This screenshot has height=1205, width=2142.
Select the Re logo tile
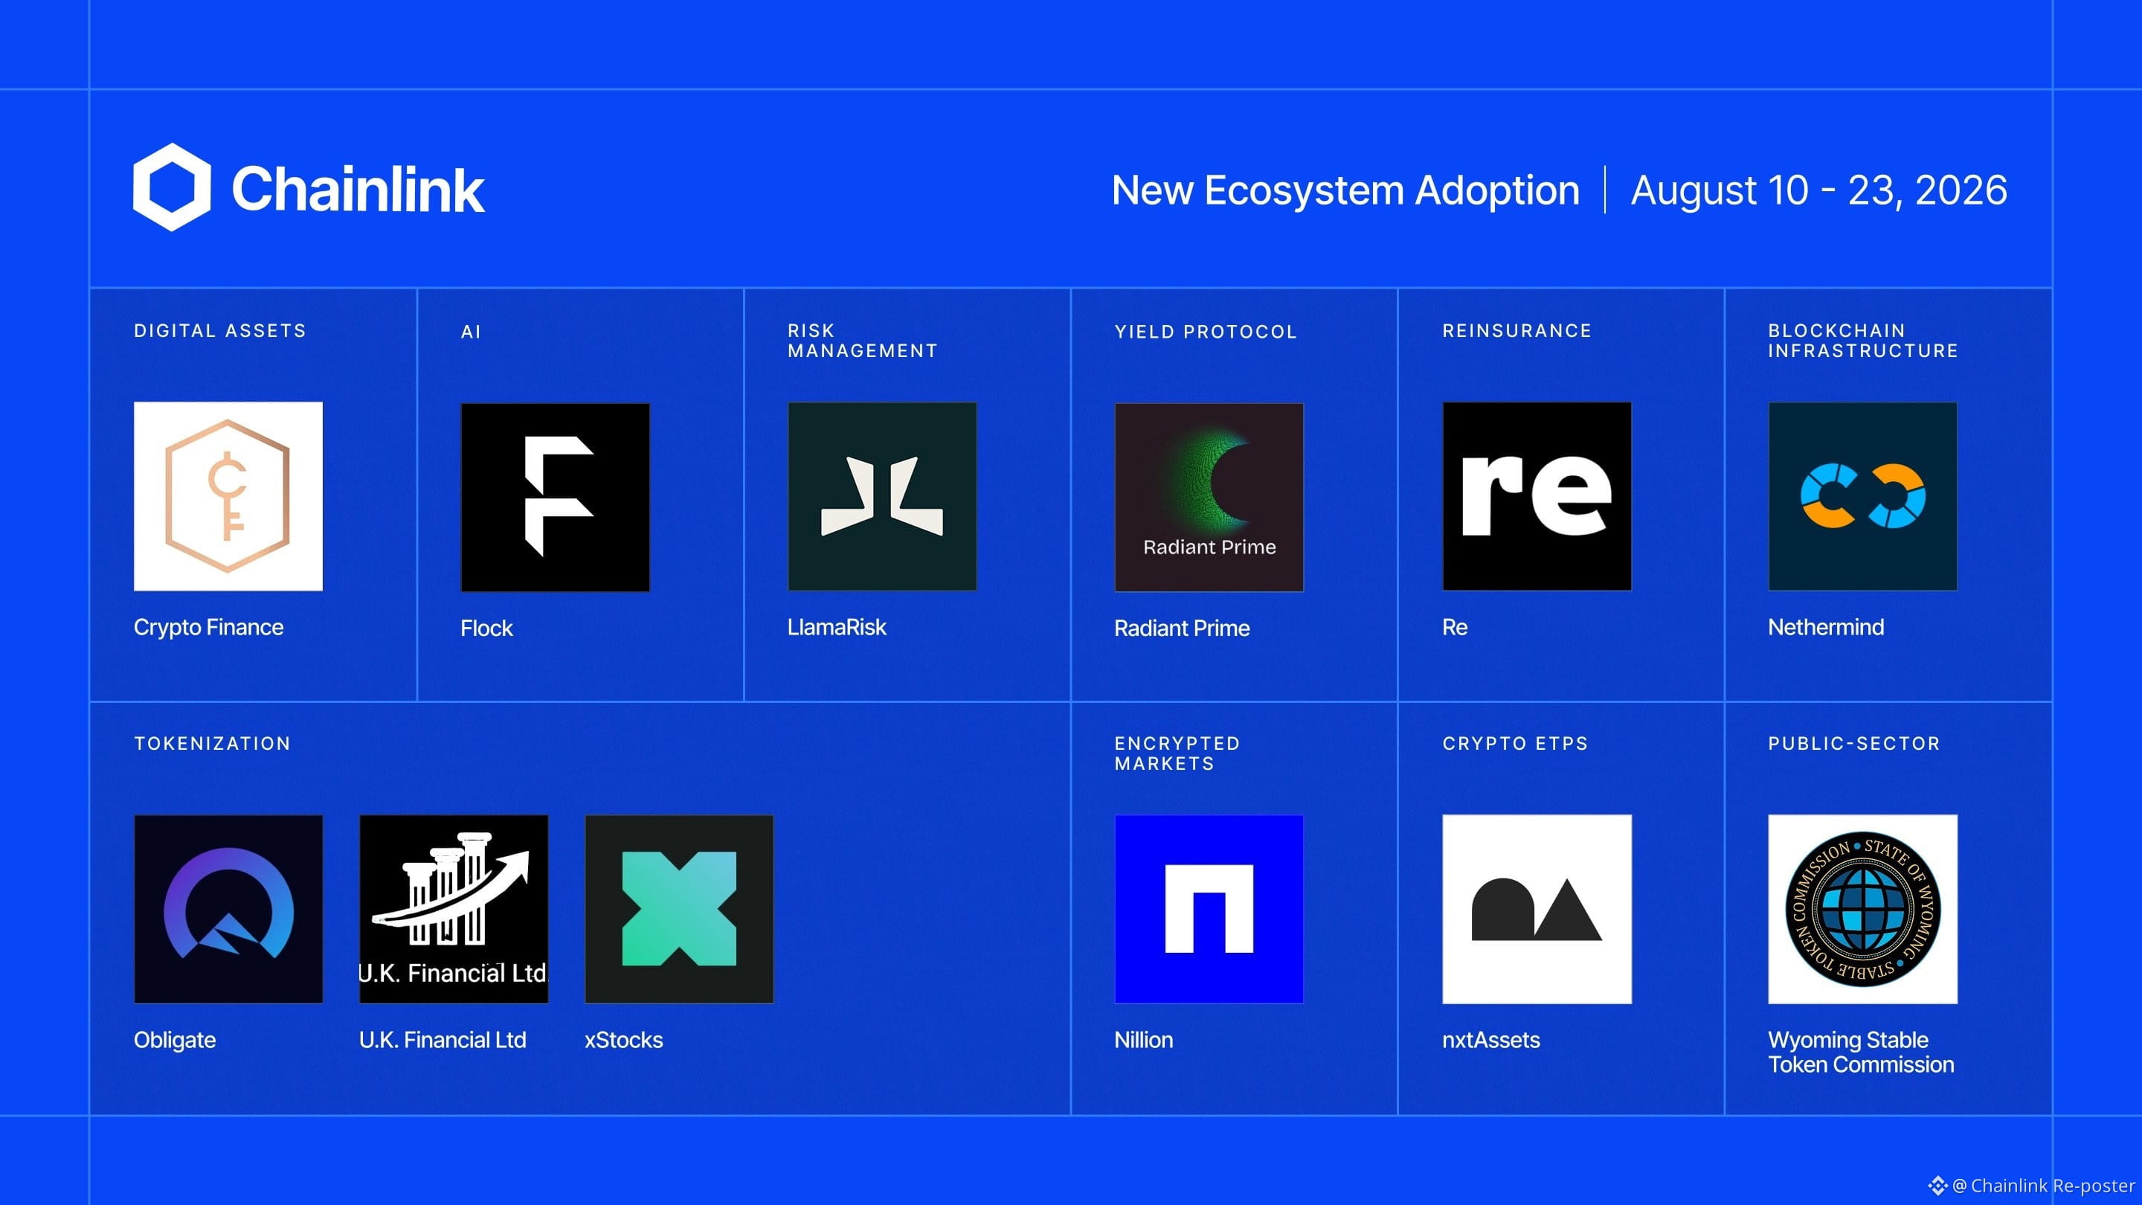click(x=1537, y=496)
